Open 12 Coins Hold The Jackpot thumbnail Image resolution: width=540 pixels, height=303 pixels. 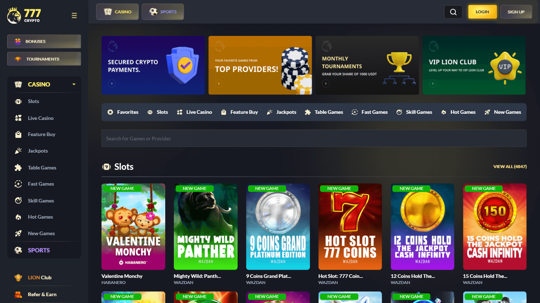(x=423, y=227)
